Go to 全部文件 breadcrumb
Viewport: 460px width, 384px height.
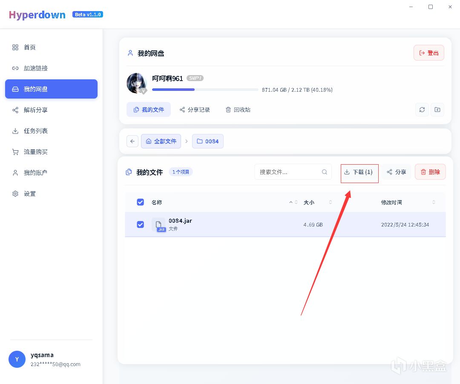tap(161, 141)
